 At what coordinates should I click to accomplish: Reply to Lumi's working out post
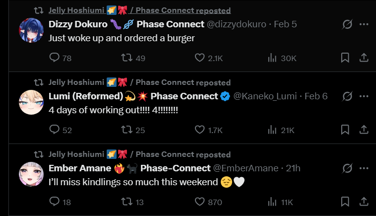click(x=55, y=130)
